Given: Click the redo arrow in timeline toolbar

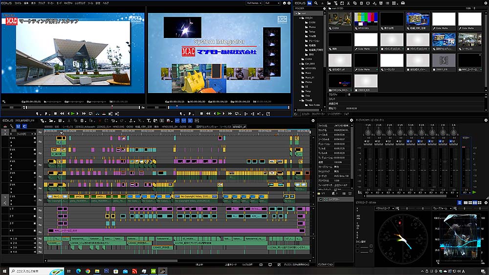Looking at the screenshot, I should pos(122,121).
